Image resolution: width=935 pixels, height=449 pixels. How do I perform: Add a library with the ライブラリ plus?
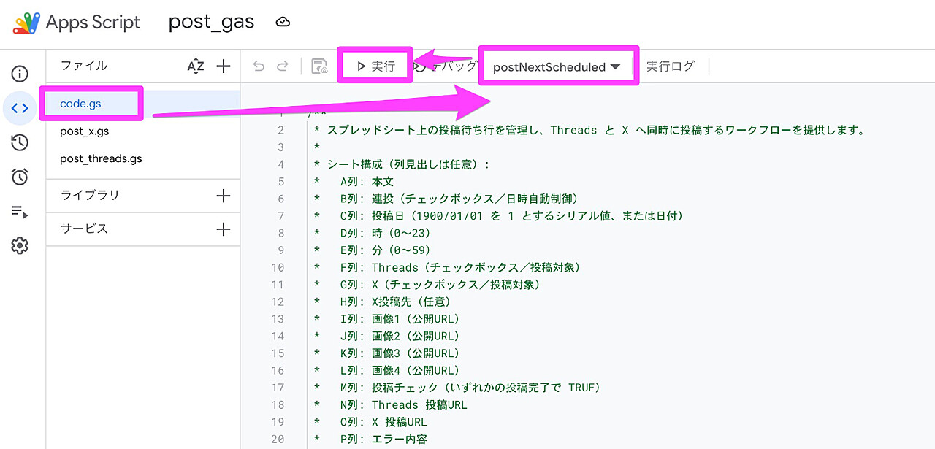click(224, 195)
